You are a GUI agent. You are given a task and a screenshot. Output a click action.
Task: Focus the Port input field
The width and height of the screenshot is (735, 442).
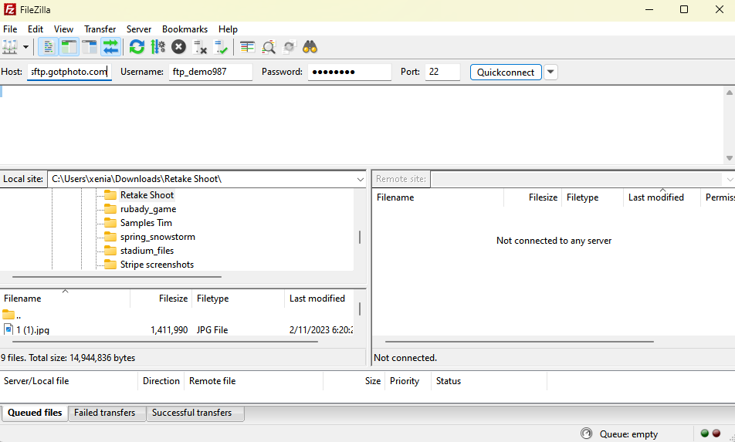(x=442, y=72)
